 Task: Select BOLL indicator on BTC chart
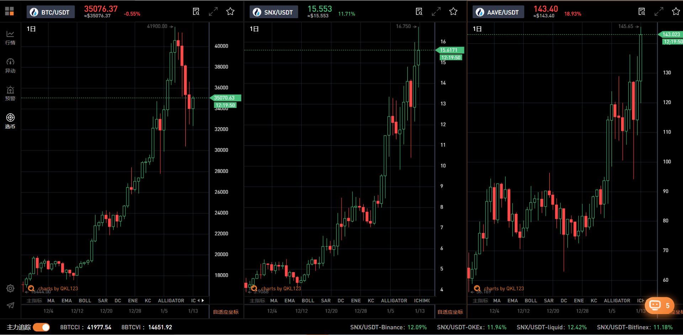click(85, 301)
